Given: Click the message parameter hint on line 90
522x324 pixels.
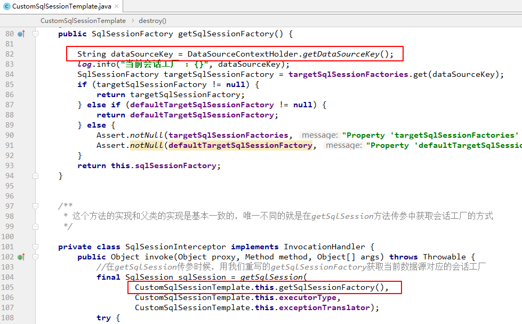Looking at the screenshot, I should [x=319, y=135].
